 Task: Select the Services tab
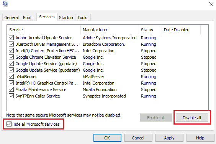47,17
